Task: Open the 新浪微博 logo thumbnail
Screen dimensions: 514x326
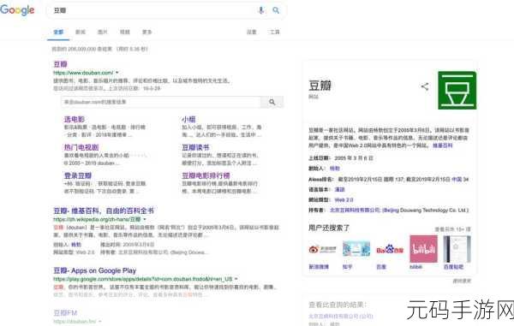Action: click(x=323, y=249)
